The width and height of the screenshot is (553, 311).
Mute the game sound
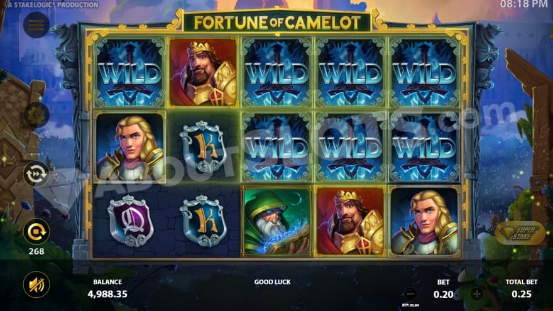coord(36,285)
